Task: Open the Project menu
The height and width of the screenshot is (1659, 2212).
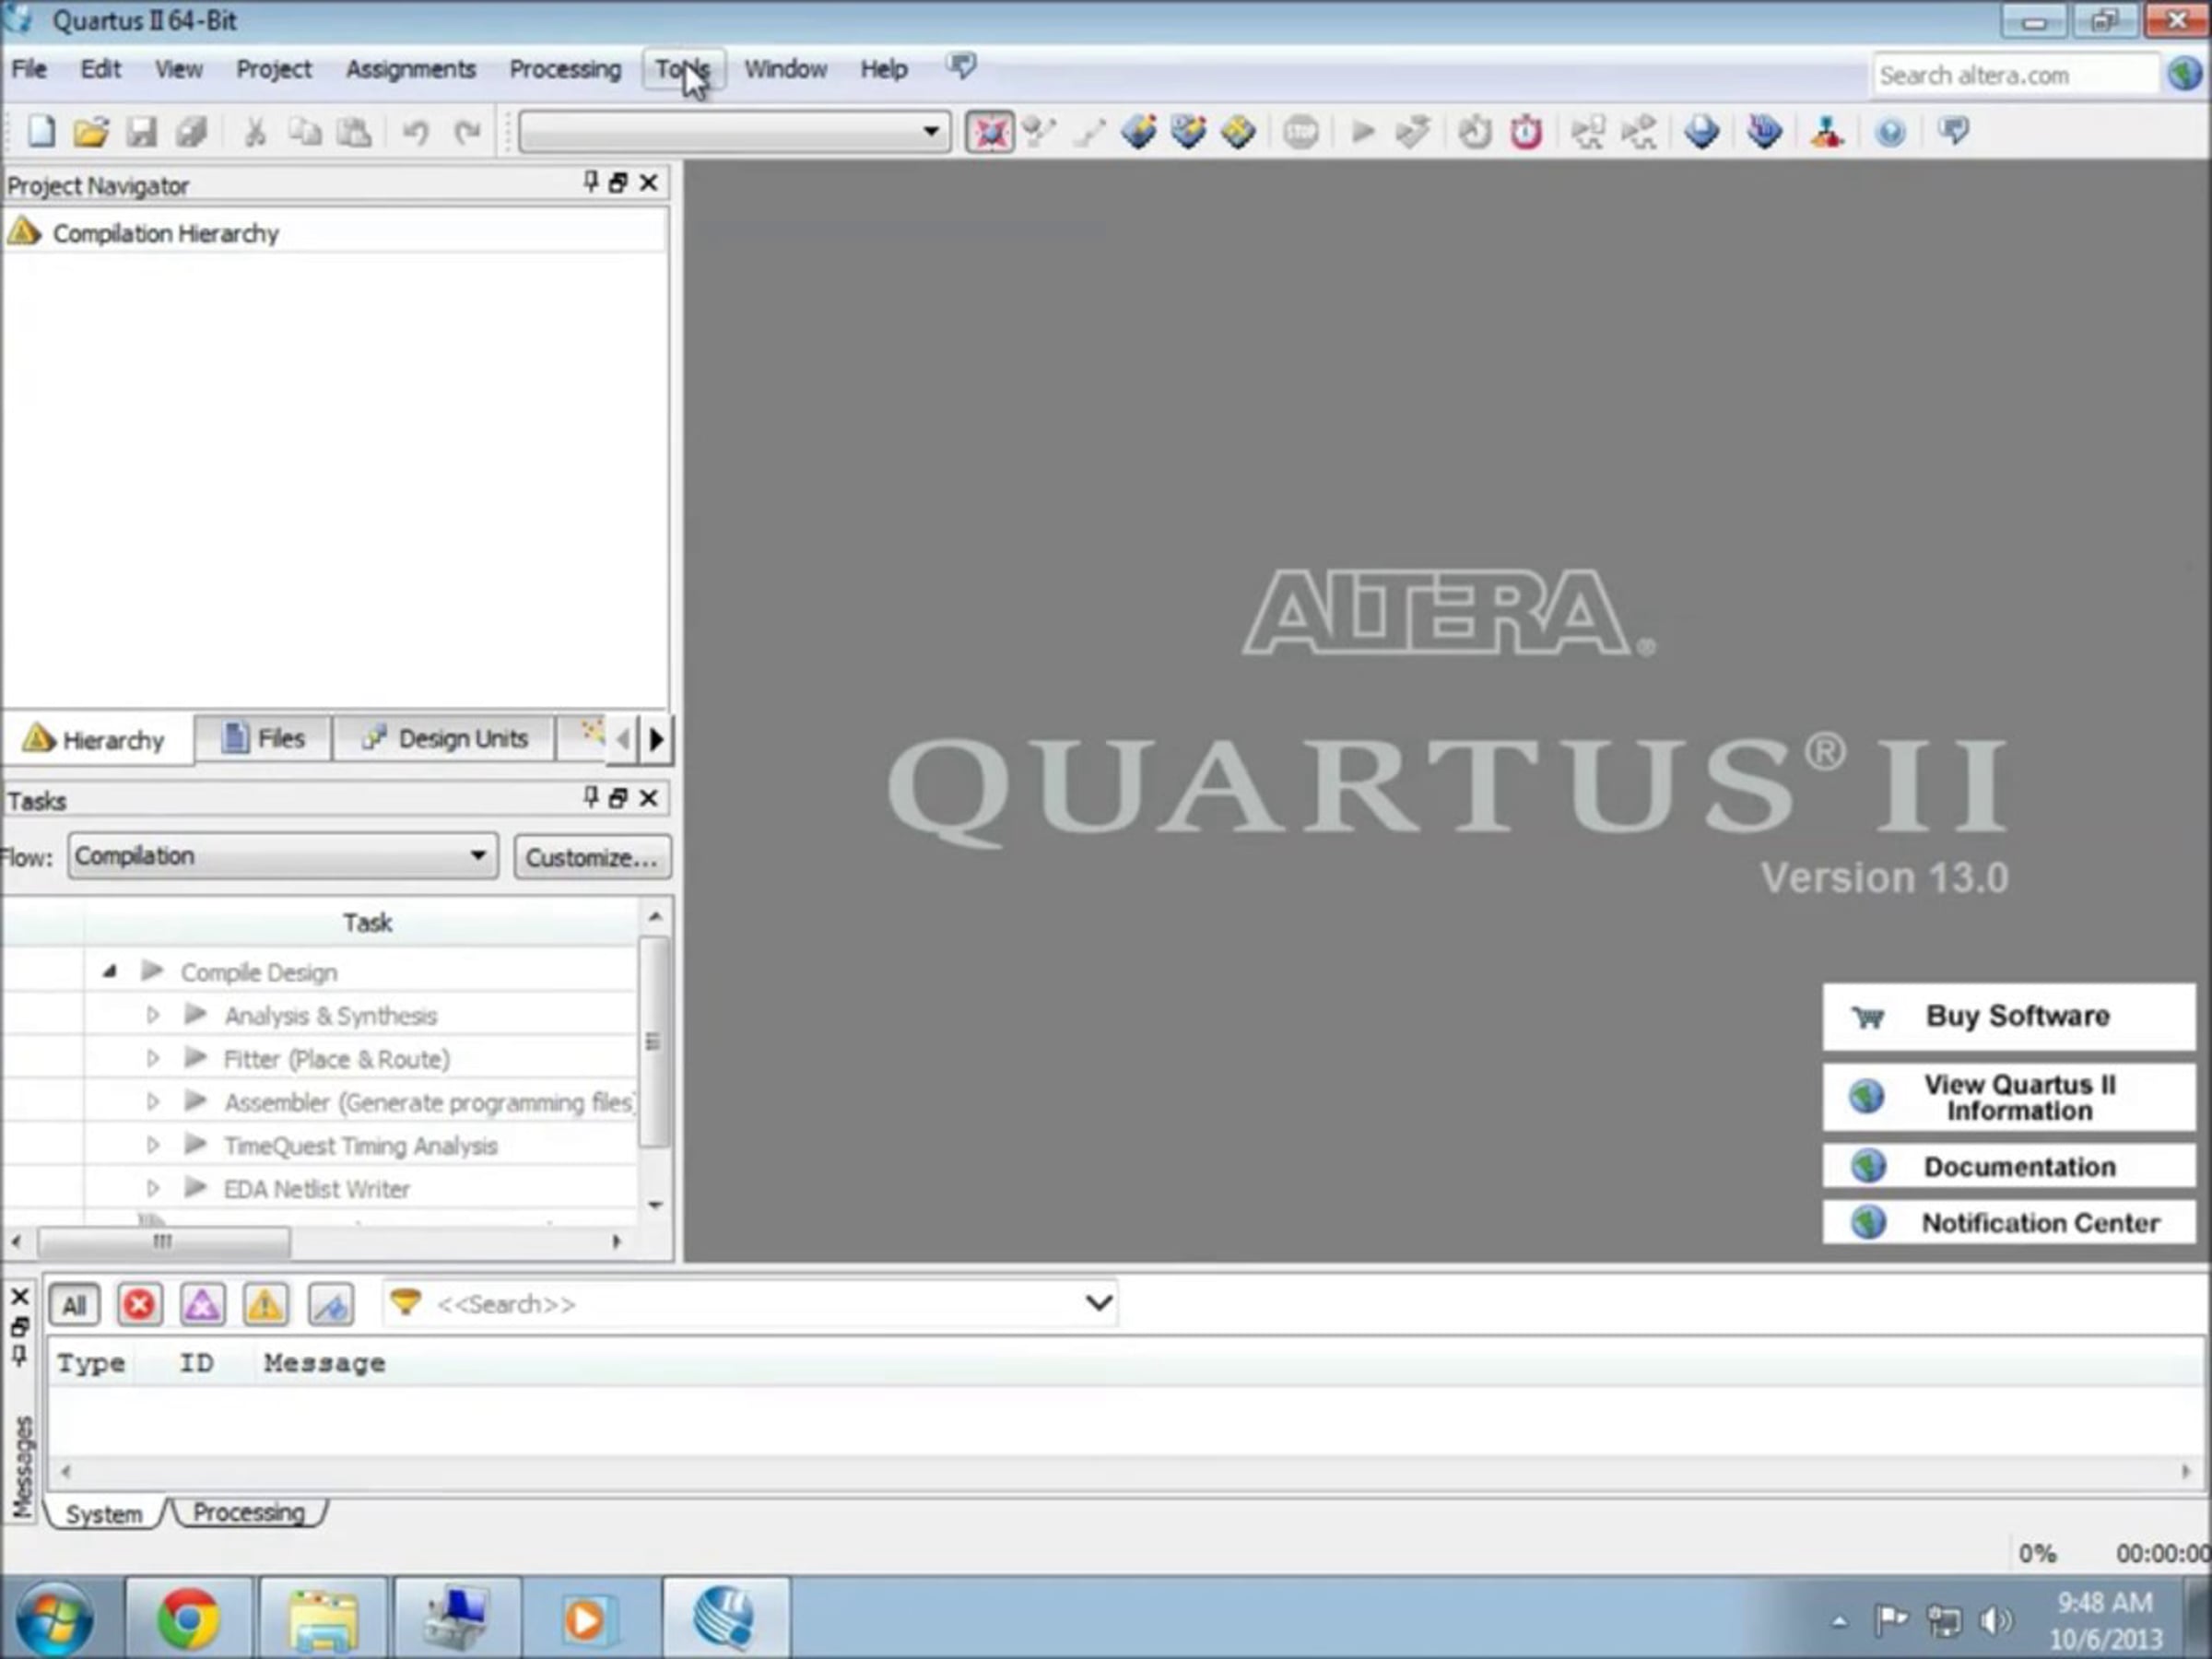Action: coord(273,69)
